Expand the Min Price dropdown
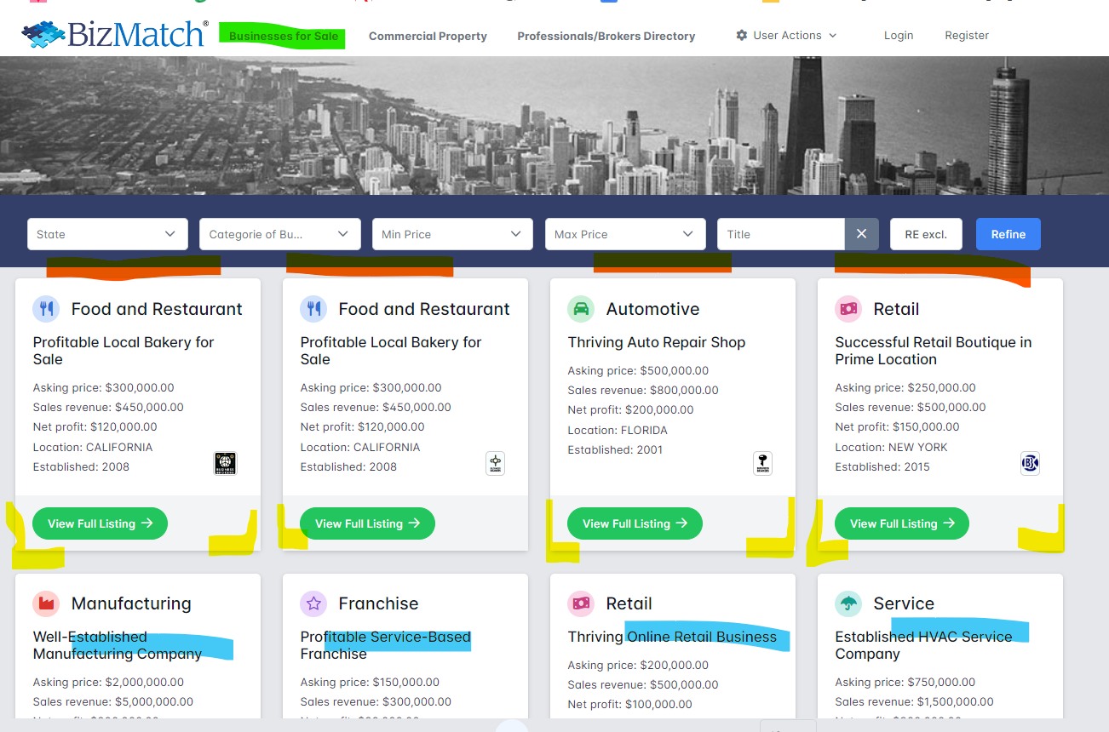 point(451,234)
